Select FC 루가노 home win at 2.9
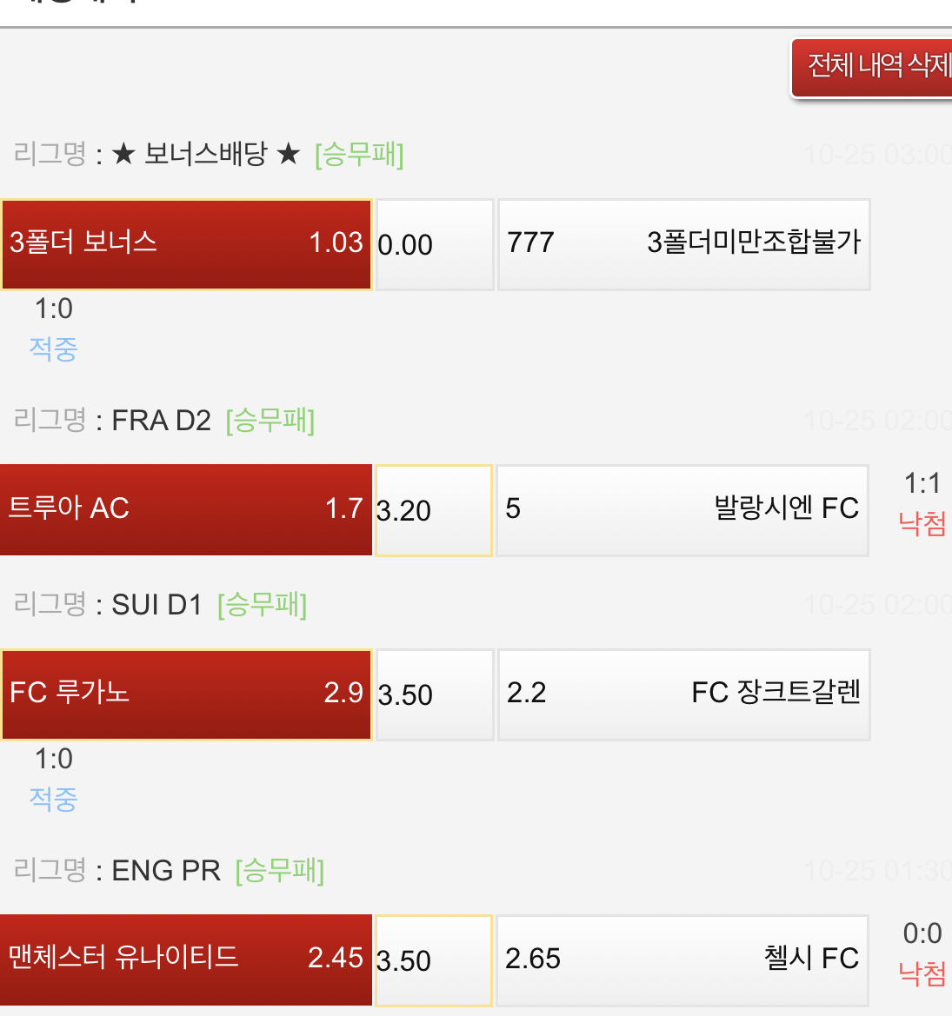The height and width of the screenshot is (1016, 952). [186, 694]
